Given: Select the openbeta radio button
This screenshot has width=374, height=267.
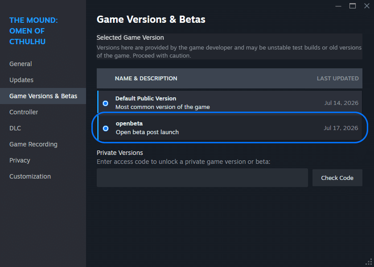Looking at the screenshot, I should click(x=106, y=129).
